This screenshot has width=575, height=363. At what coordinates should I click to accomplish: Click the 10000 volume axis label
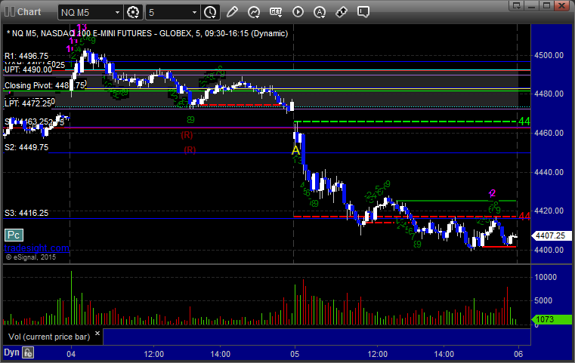pyautogui.click(x=546, y=277)
